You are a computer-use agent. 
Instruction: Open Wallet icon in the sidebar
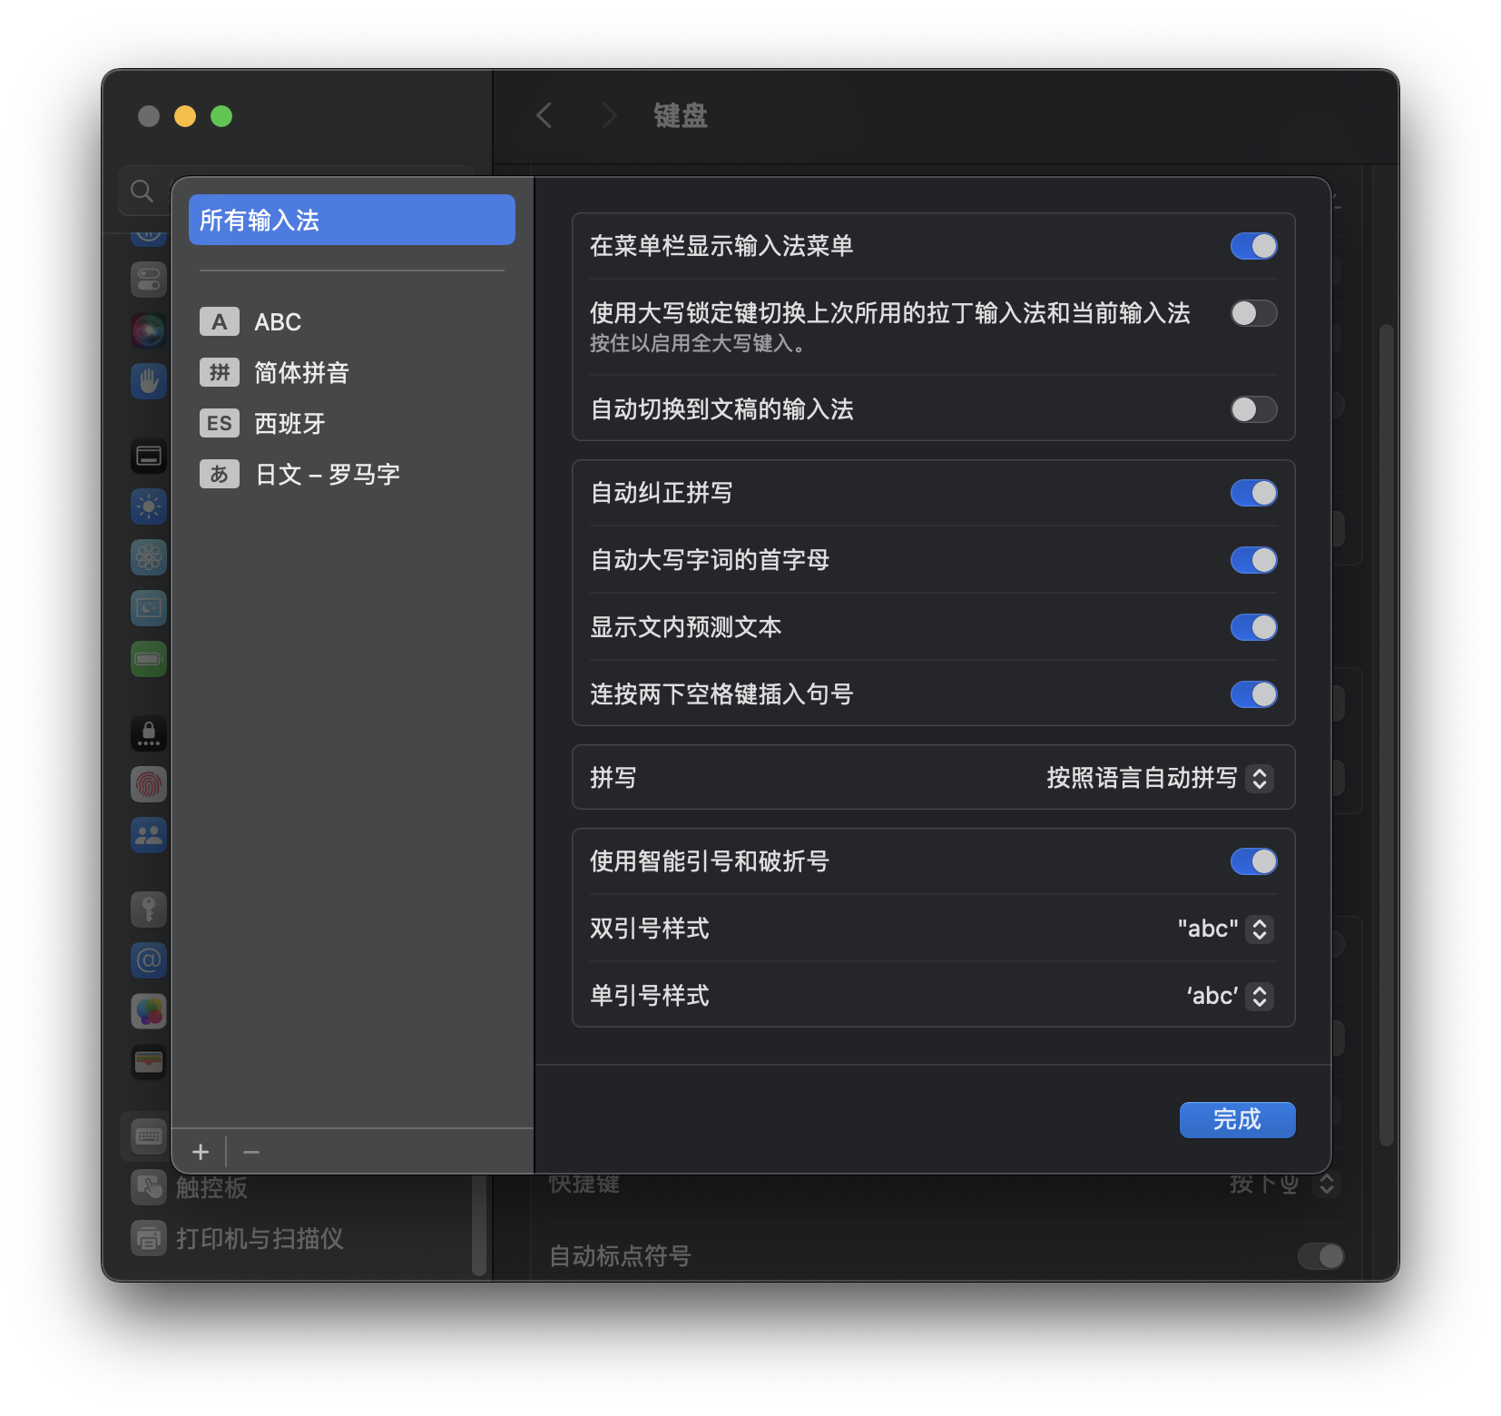click(149, 1062)
